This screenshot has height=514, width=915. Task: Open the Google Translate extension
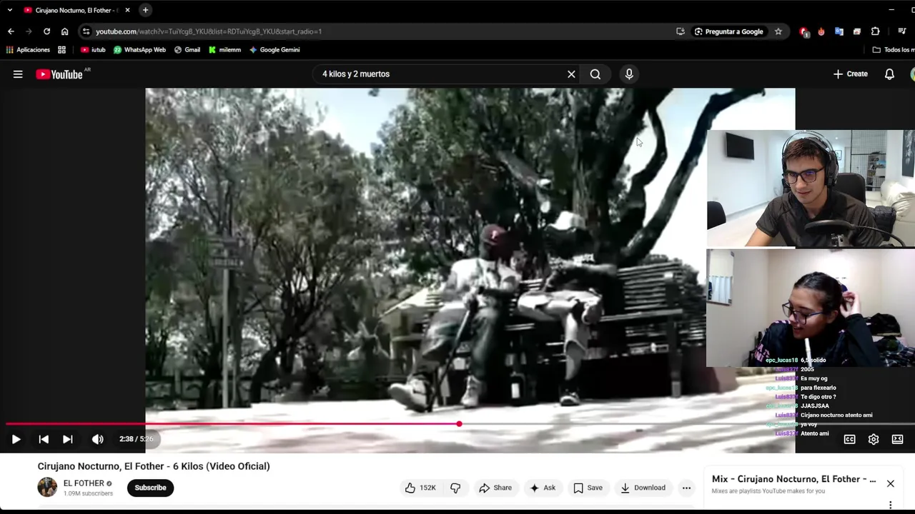pyautogui.click(x=839, y=31)
